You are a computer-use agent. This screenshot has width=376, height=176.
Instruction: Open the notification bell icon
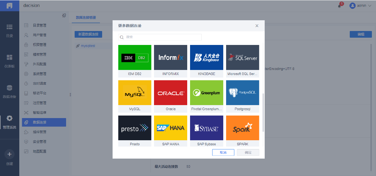point(340,6)
